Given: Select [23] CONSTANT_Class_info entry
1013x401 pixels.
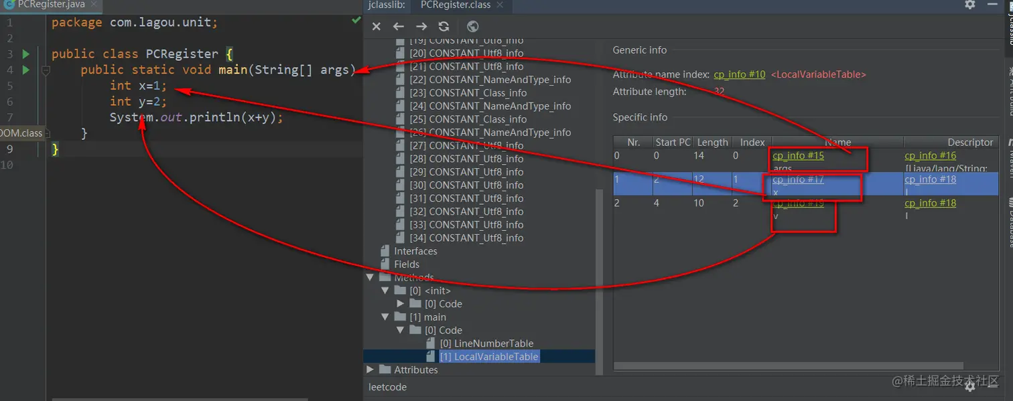Looking at the screenshot, I should pyautogui.click(x=468, y=93).
